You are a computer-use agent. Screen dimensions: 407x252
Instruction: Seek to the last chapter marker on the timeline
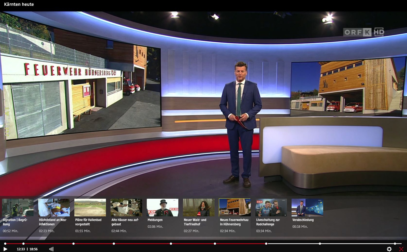pyautogui.click(x=395, y=244)
